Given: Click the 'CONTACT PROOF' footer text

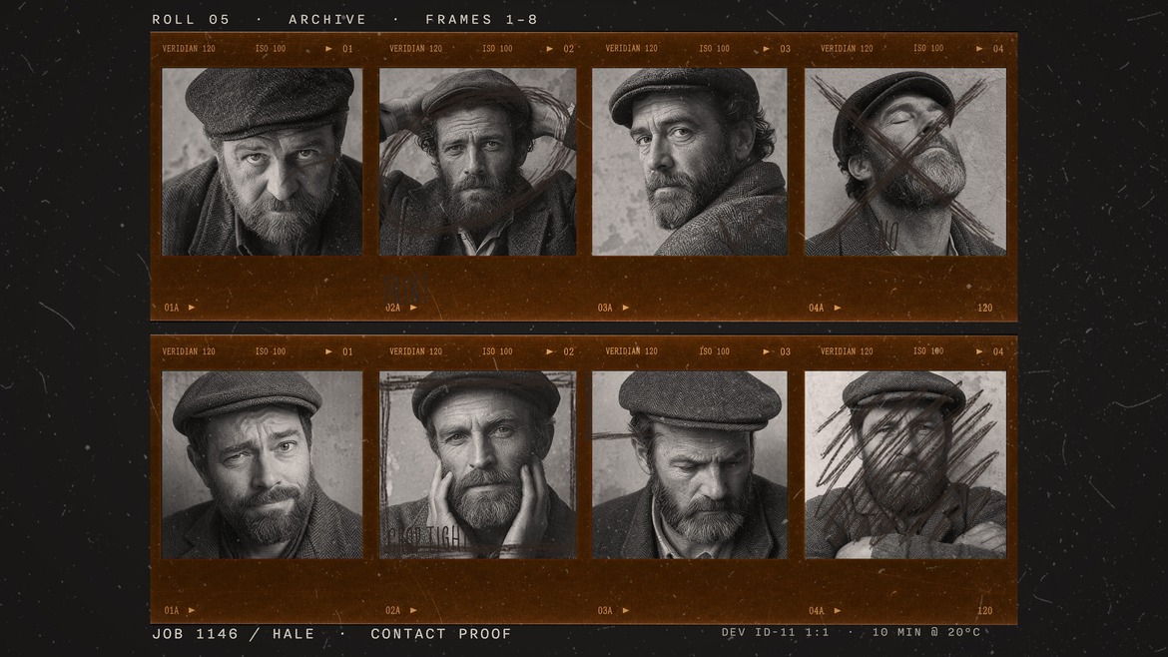Looking at the screenshot, I should (x=441, y=634).
